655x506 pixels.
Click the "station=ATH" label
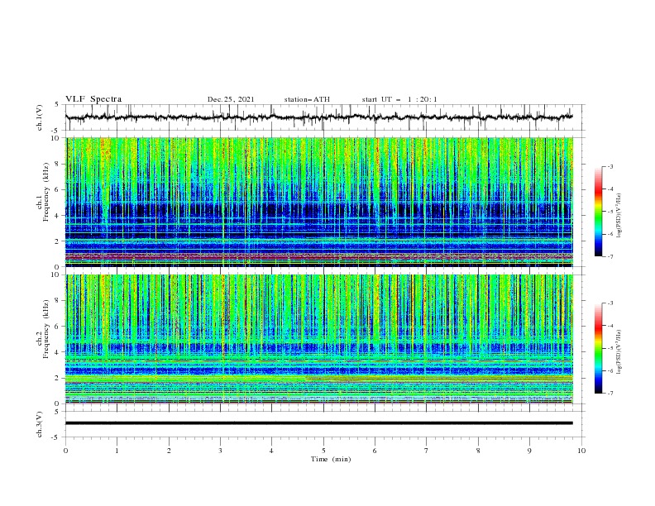307,99
